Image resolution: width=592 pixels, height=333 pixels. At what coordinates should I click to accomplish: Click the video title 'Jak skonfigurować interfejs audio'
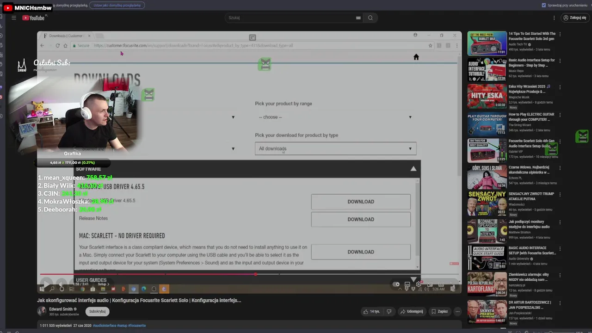pyautogui.click(x=139, y=300)
